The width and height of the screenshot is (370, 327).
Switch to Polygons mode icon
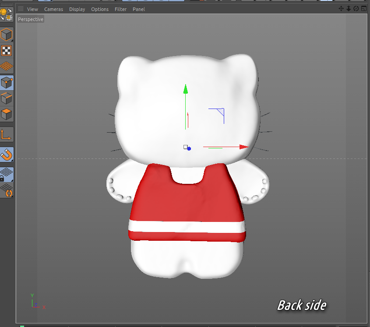click(x=7, y=114)
